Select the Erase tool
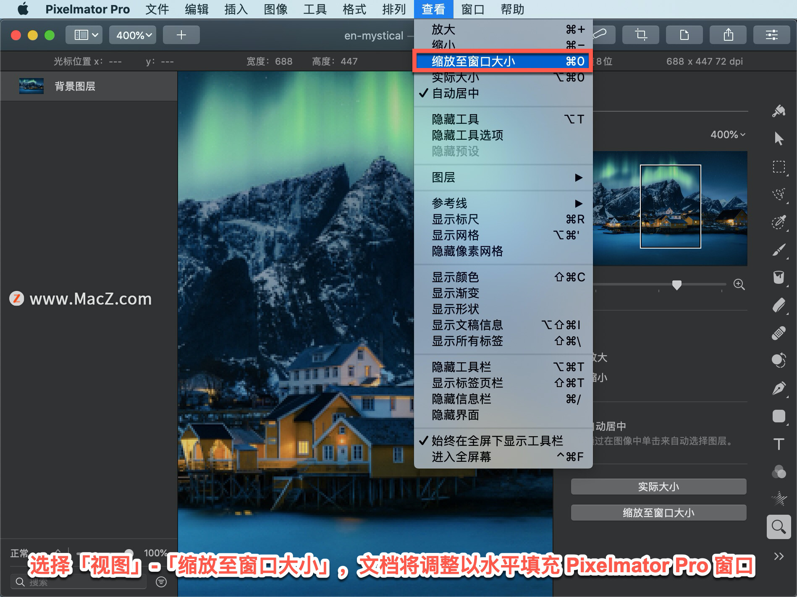This screenshot has width=797, height=597. (x=779, y=305)
